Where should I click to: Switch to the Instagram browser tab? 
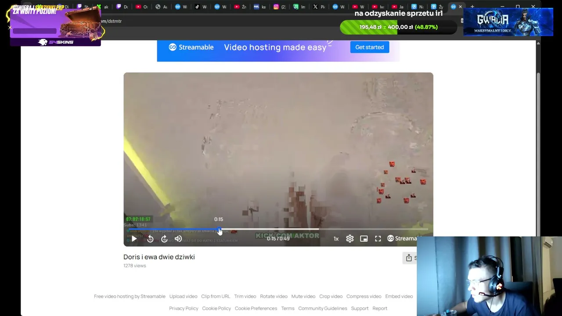tap(279, 7)
